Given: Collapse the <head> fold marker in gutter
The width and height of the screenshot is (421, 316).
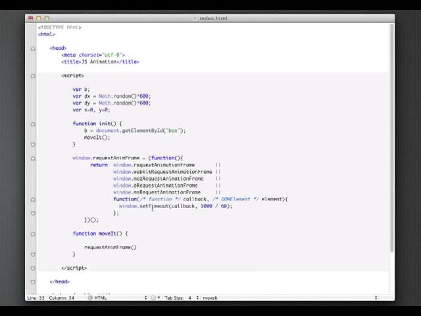Looking at the screenshot, I should 33,49.
